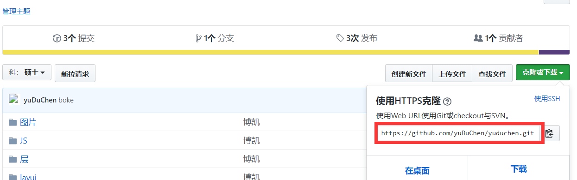Copy the clone URL with clipboard icon
577x180 pixels.
click(550, 133)
